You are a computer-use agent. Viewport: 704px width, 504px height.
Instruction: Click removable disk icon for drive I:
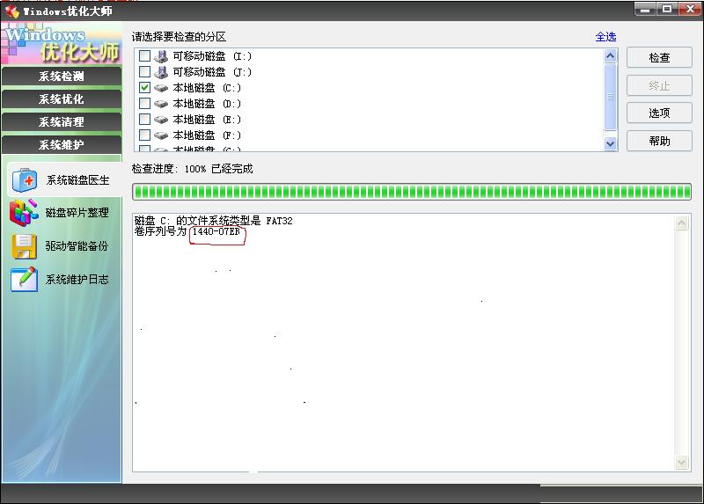(161, 56)
